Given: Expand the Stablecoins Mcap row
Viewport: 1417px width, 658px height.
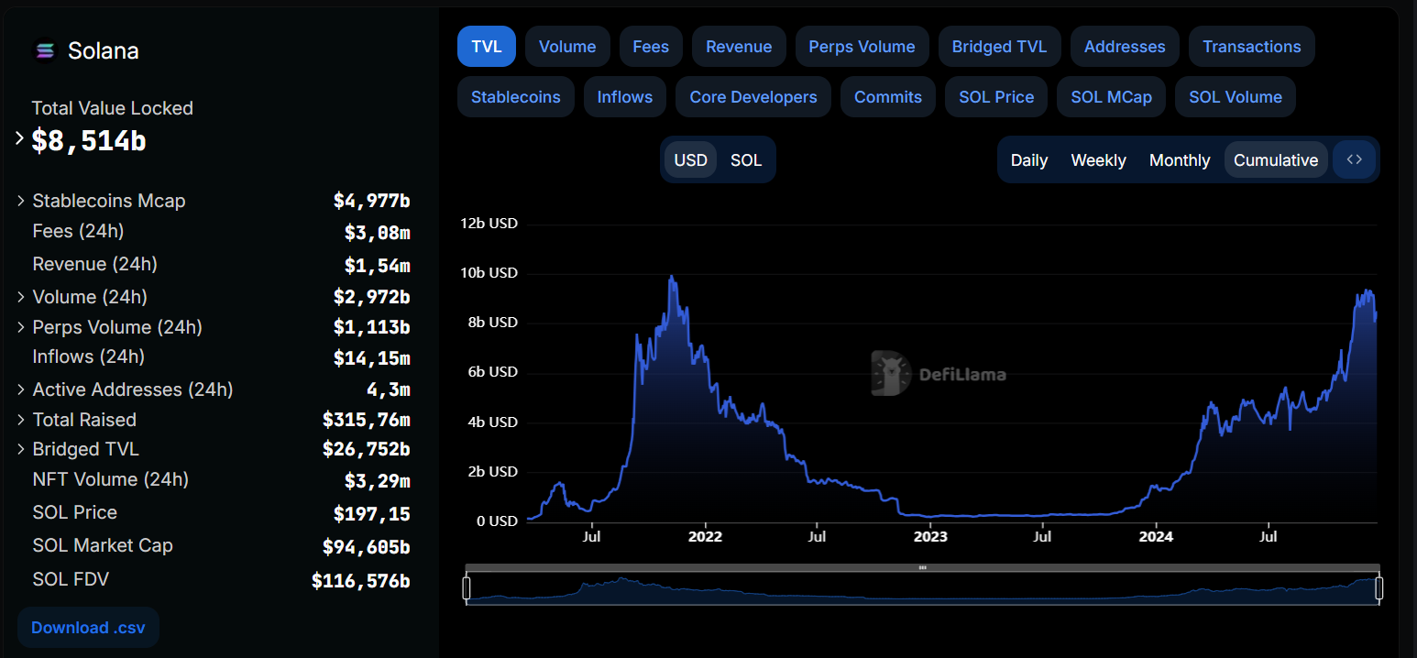Looking at the screenshot, I should 21,201.
